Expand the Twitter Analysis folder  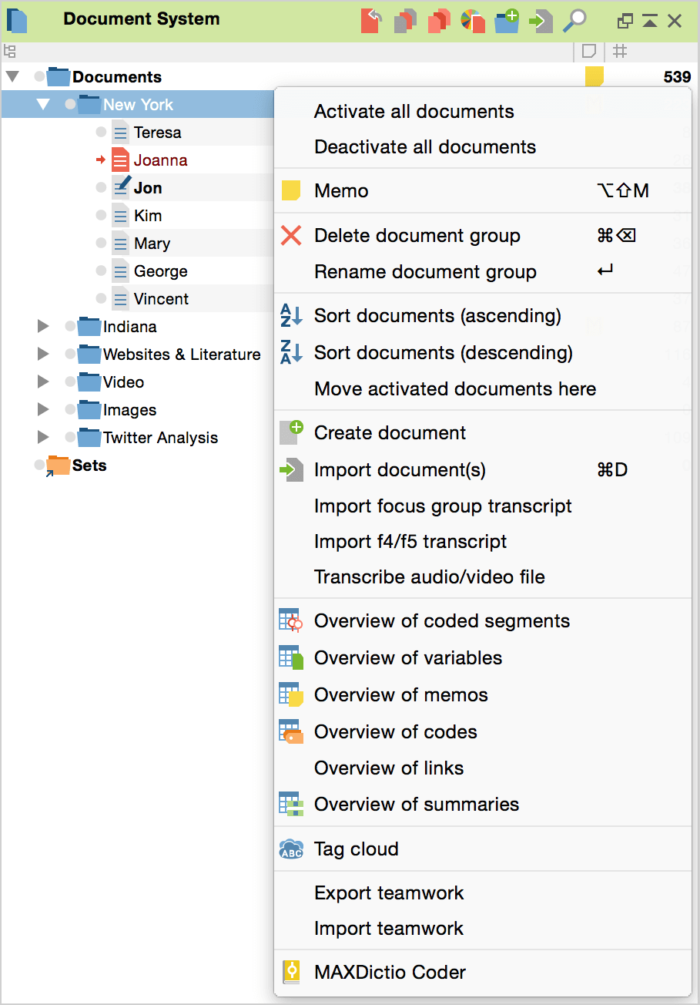(43, 438)
